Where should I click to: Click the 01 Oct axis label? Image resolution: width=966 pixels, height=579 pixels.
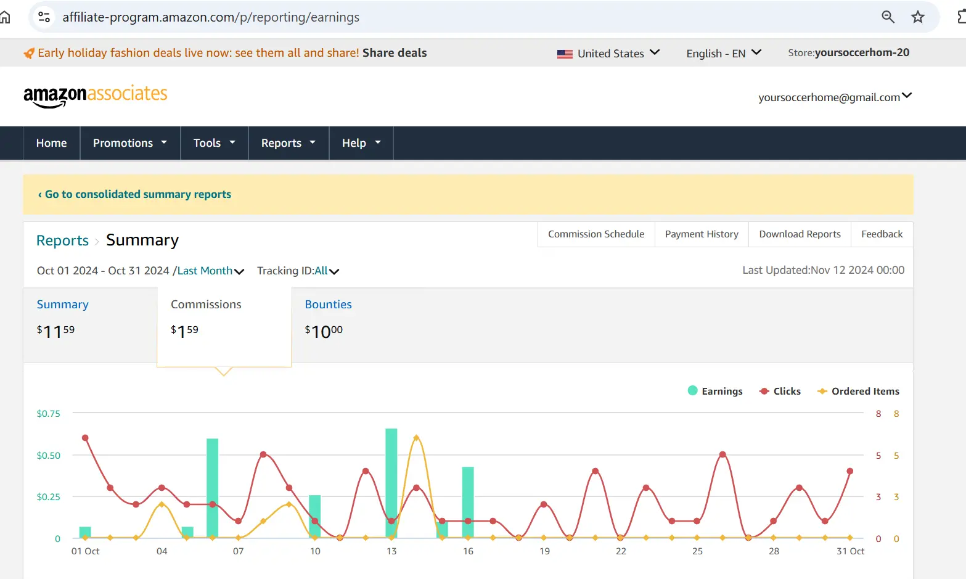[85, 551]
